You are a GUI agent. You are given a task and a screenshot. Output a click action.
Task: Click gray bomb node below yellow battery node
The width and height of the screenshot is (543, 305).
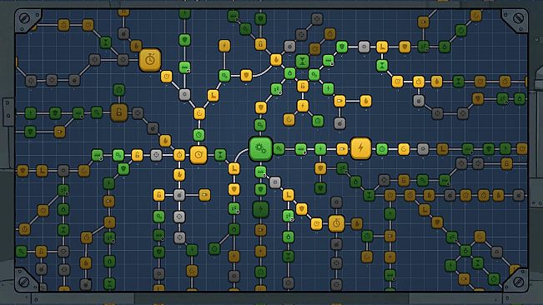tap(339, 123)
